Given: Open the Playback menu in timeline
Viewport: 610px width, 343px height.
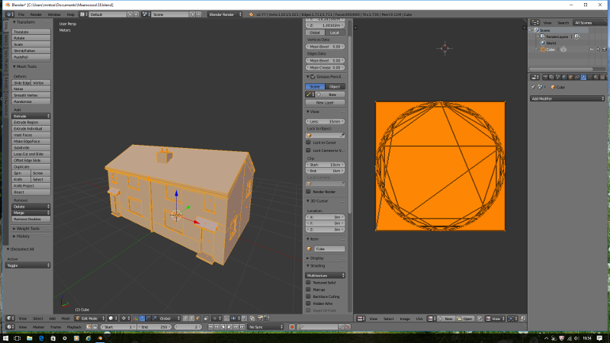Looking at the screenshot, I should point(74,327).
